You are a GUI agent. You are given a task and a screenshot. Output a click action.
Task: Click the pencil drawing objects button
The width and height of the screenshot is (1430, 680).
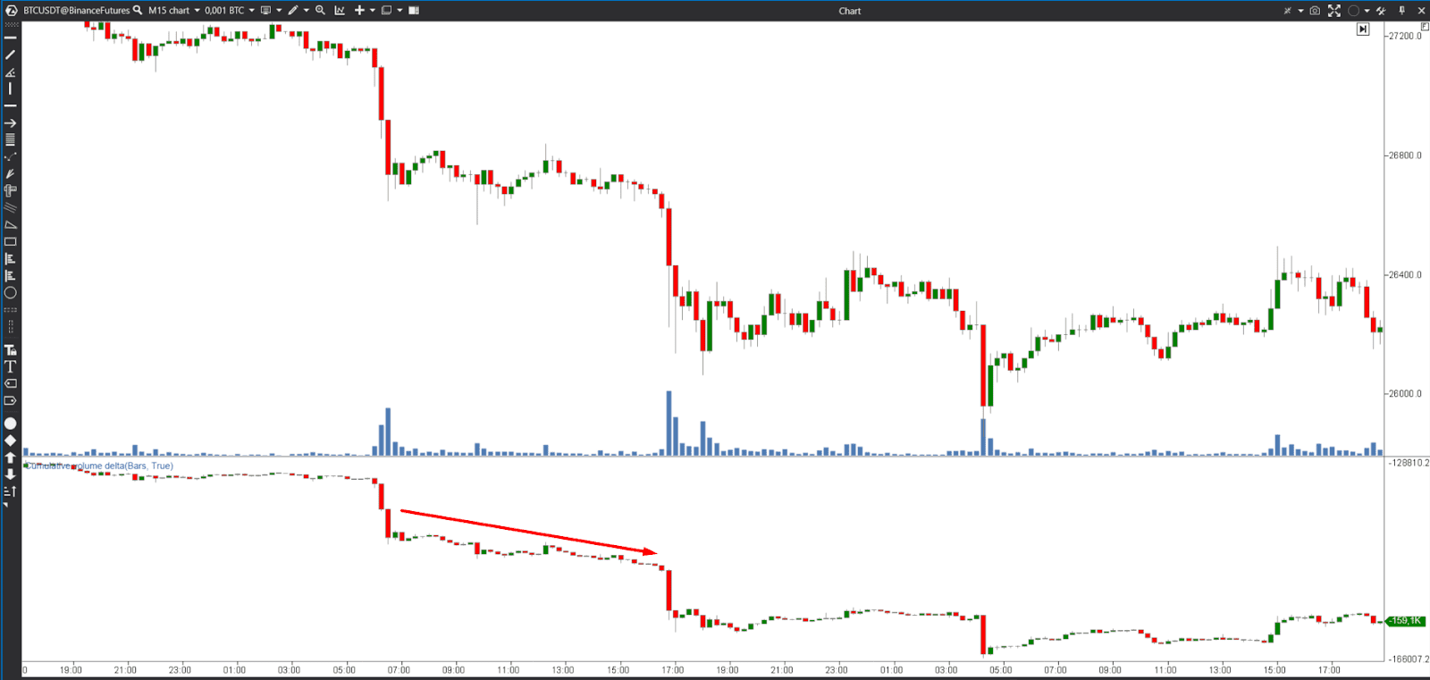pos(292,10)
